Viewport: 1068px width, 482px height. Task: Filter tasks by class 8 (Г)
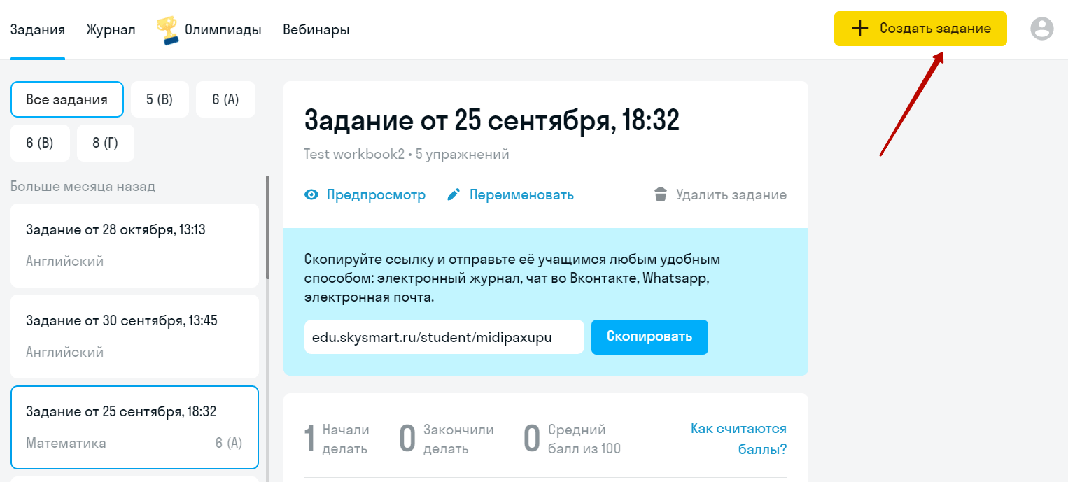tap(105, 143)
